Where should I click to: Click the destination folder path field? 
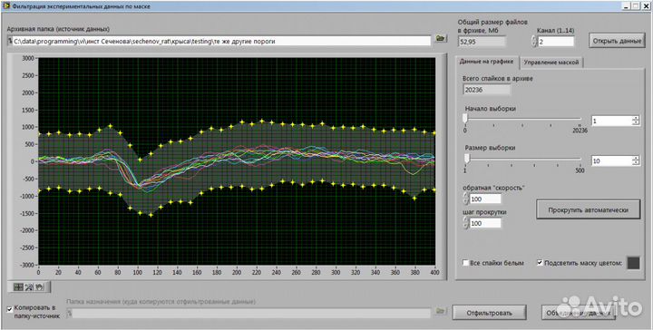click(249, 313)
